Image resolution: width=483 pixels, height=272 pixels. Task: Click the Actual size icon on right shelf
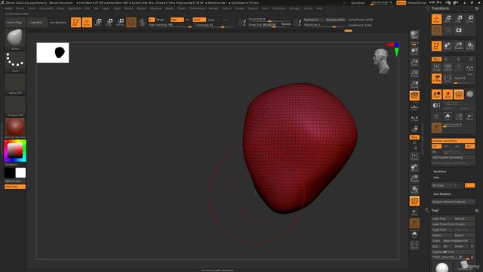click(x=414, y=73)
